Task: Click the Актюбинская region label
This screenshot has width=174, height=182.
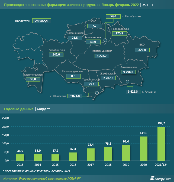Action: click(56, 50)
